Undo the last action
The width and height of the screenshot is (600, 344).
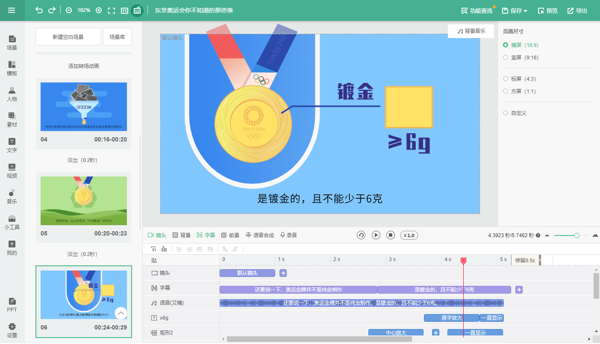click(x=39, y=10)
